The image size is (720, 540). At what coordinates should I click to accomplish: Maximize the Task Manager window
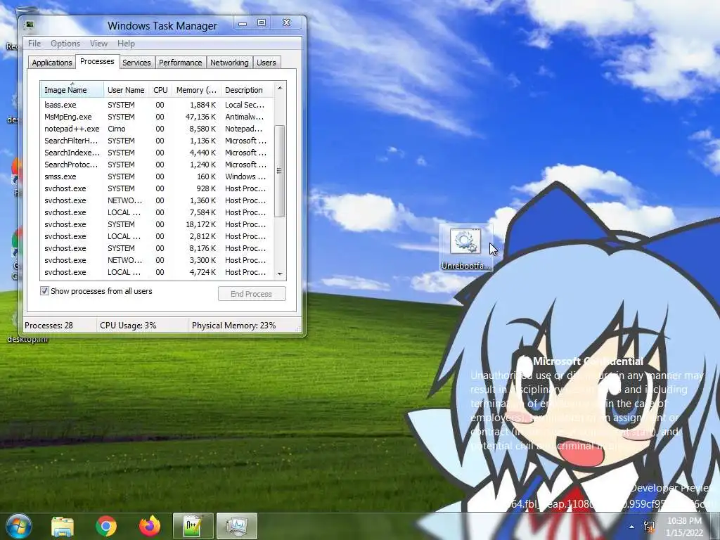click(x=262, y=23)
